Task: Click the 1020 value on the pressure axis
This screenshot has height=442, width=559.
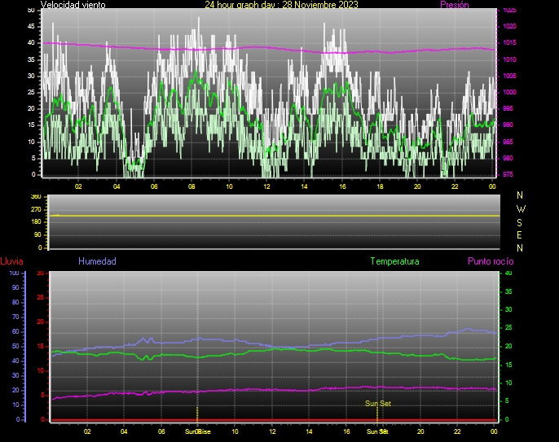Action: (509, 26)
